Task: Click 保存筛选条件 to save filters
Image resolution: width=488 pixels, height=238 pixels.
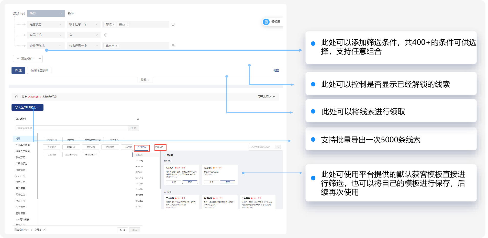Action: pyautogui.click(x=39, y=70)
